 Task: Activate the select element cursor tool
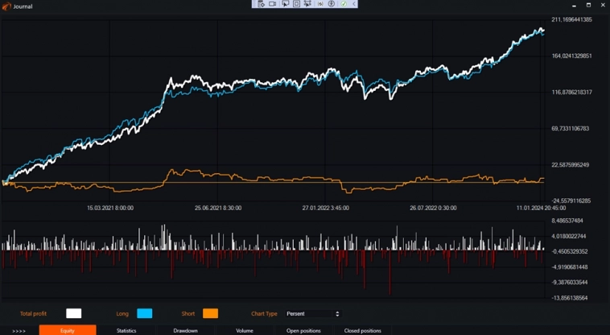285,4
